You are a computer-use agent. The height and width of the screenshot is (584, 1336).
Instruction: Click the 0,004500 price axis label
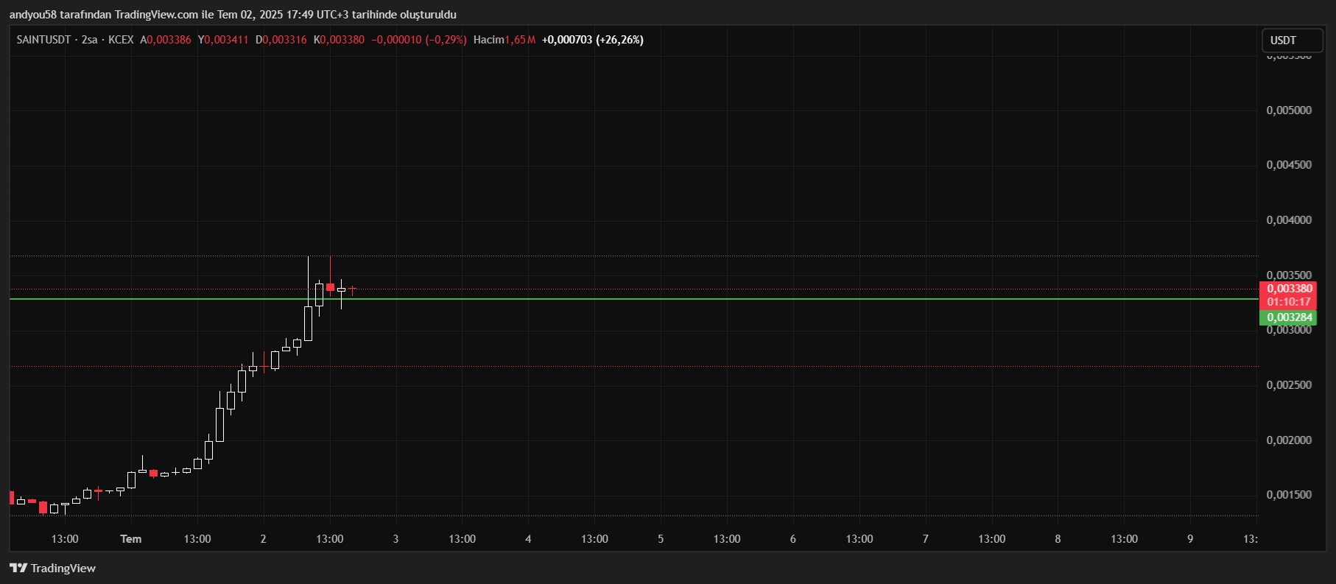click(x=1289, y=165)
